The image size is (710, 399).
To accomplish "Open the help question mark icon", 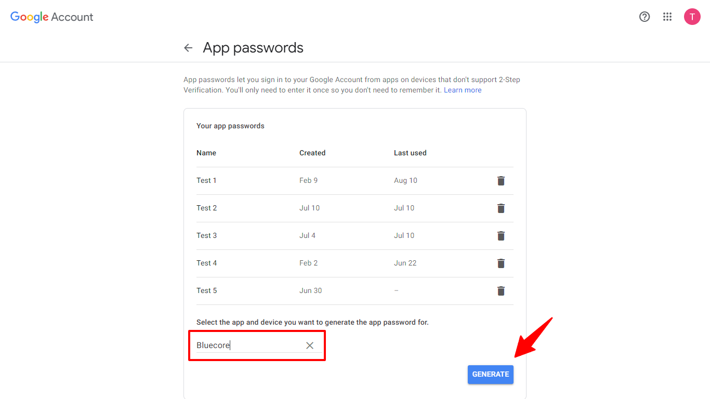I will click(x=645, y=17).
